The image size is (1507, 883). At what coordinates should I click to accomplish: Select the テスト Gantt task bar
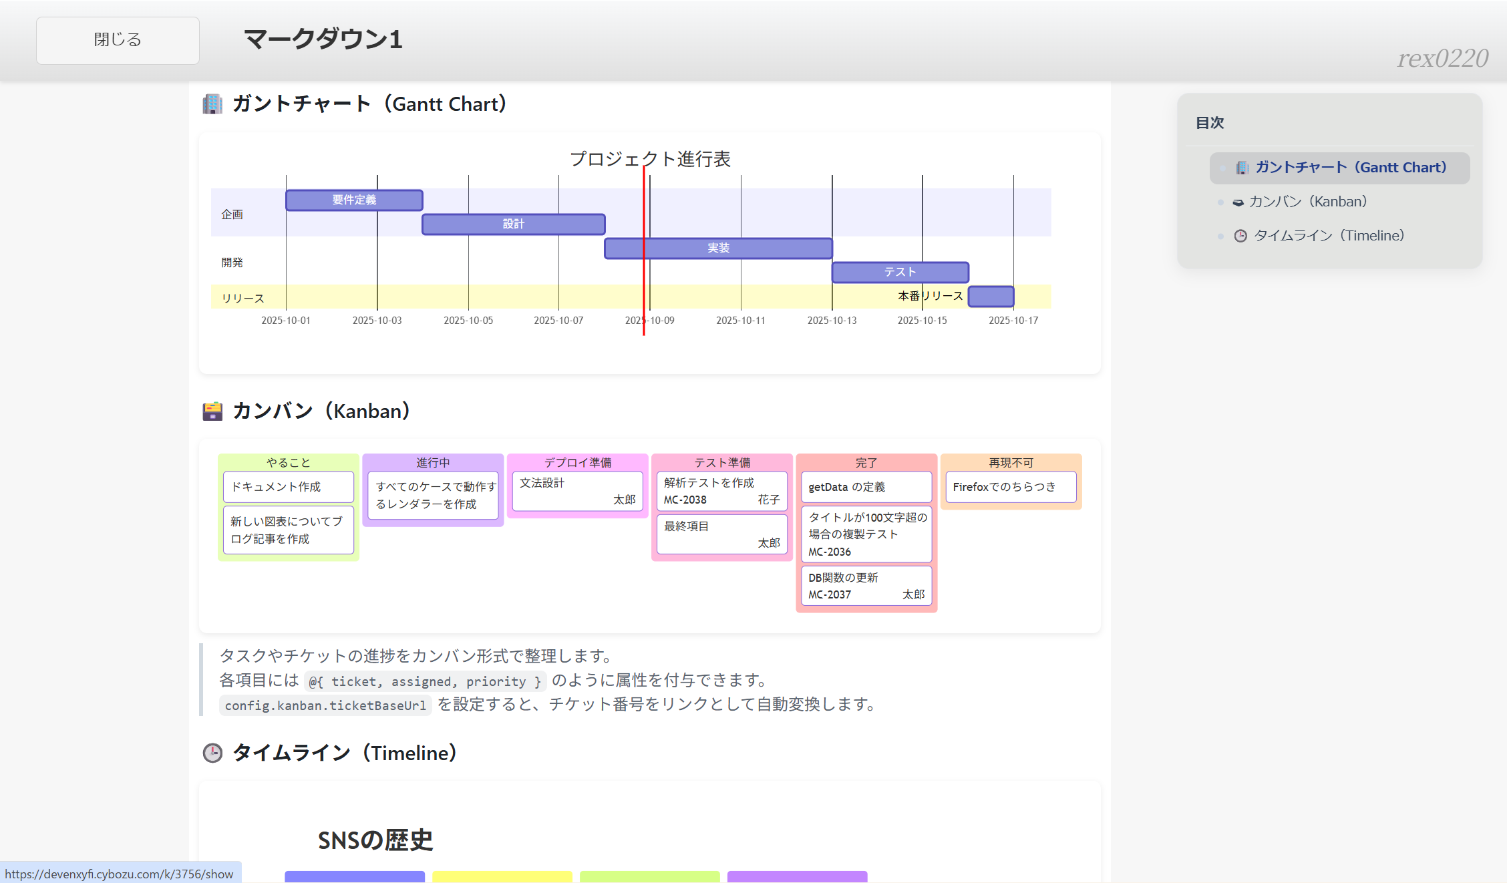900,273
